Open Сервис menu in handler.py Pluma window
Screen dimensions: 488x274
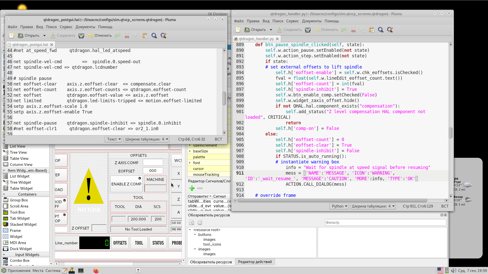[293, 21]
